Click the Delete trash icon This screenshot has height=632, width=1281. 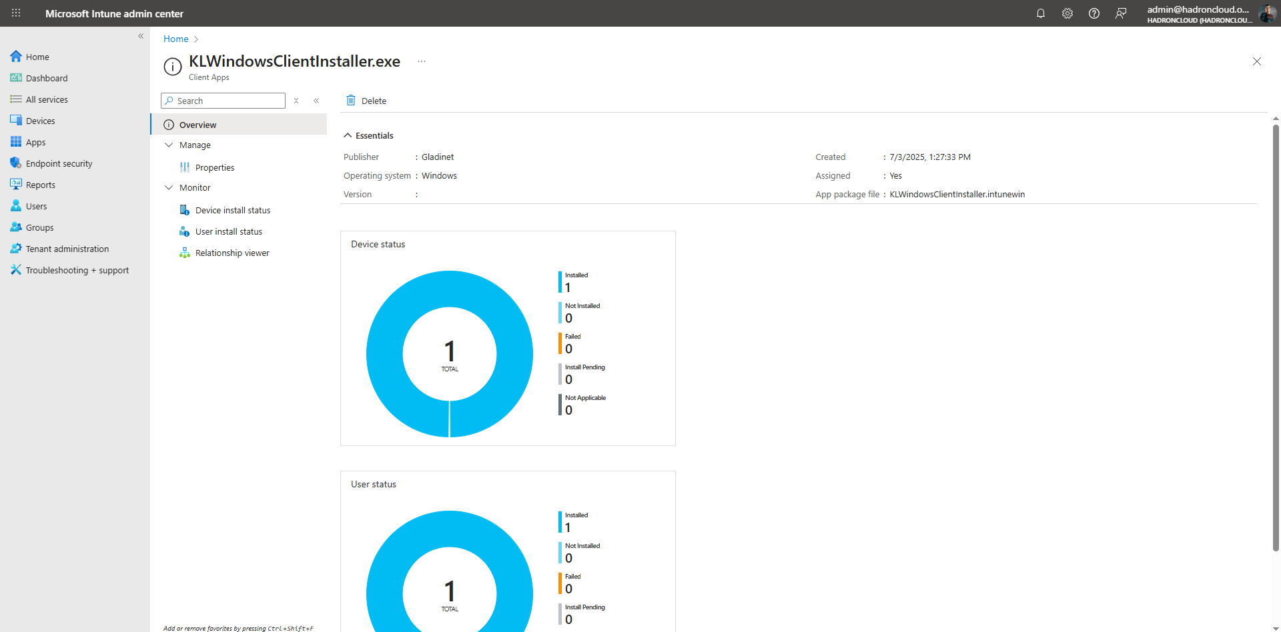coord(351,101)
